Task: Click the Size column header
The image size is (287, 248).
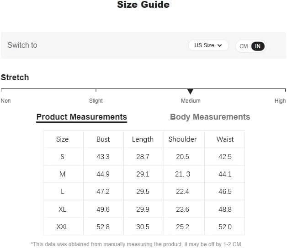Action: tap(62, 139)
